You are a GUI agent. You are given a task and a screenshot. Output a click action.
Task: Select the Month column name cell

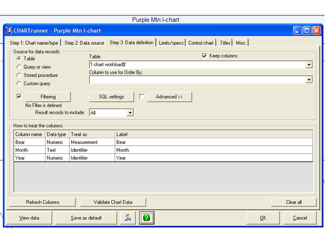(30, 150)
